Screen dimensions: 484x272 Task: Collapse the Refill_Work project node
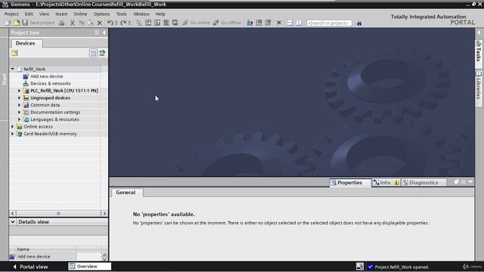pyautogui.click(x=12, y=69)
